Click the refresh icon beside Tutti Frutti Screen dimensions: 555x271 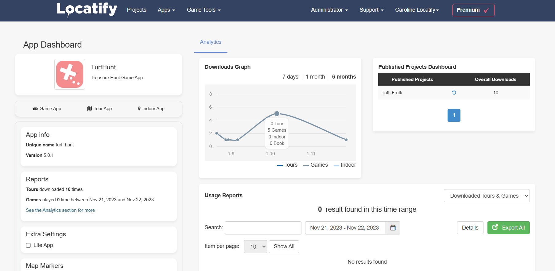point(454,92)
